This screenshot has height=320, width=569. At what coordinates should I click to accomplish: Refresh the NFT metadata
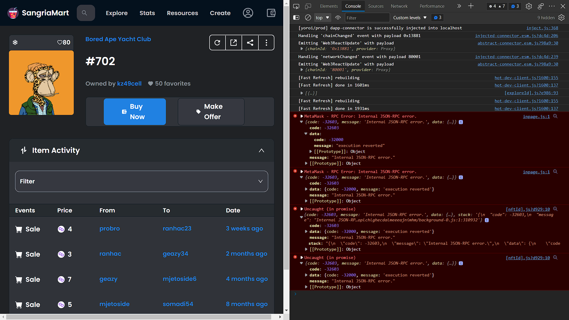click(x=217, y=42)
